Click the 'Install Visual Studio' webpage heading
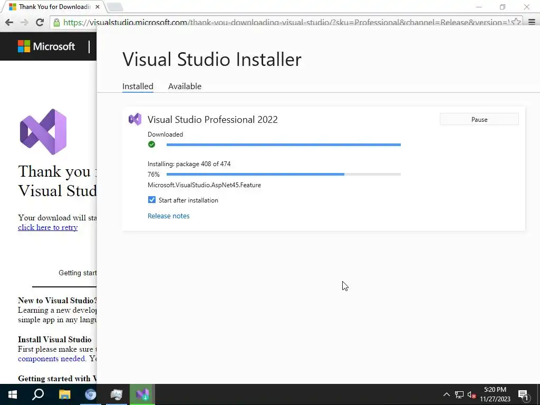This screenshot has width=540, height=405. click(x=55, y=340)
